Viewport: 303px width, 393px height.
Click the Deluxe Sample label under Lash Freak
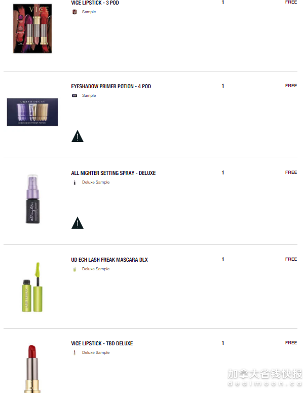(96, 269)
